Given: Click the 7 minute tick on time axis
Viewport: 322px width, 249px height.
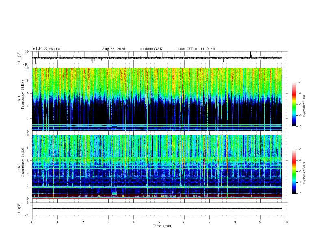Looking at the screenshot, I should point(210,222).
